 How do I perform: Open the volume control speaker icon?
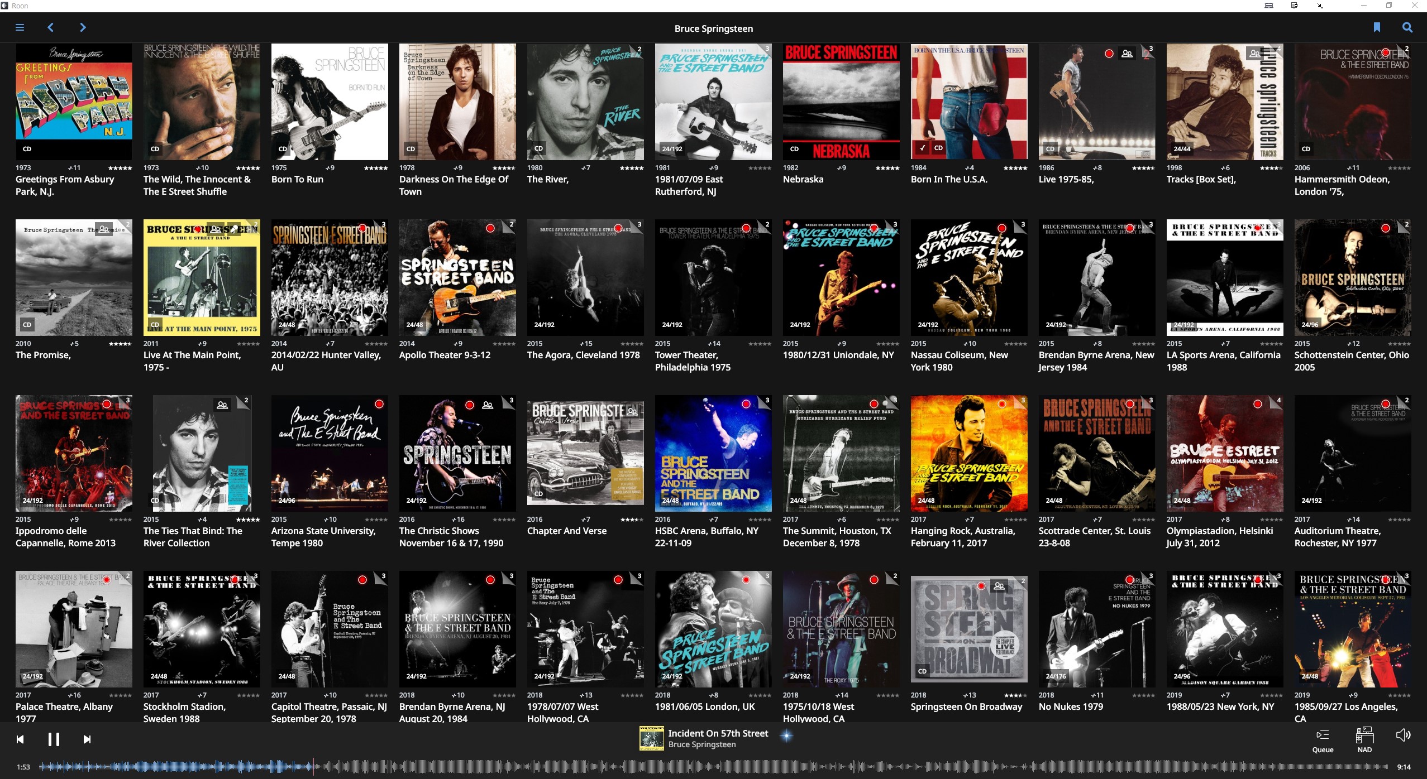coord(1403,735)
